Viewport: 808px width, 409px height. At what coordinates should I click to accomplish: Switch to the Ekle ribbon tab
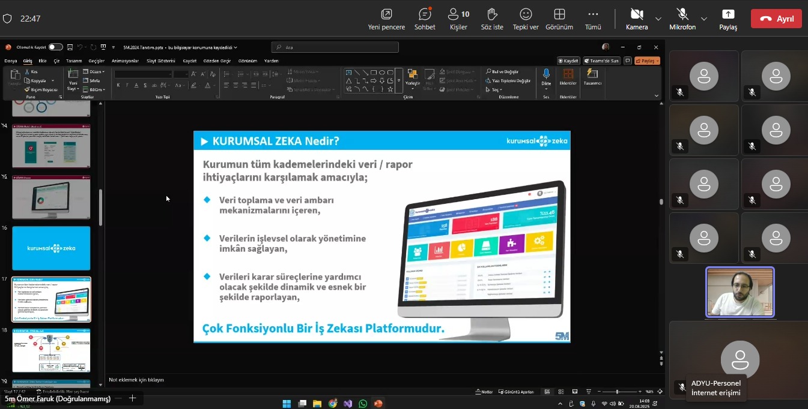[43, 61]
